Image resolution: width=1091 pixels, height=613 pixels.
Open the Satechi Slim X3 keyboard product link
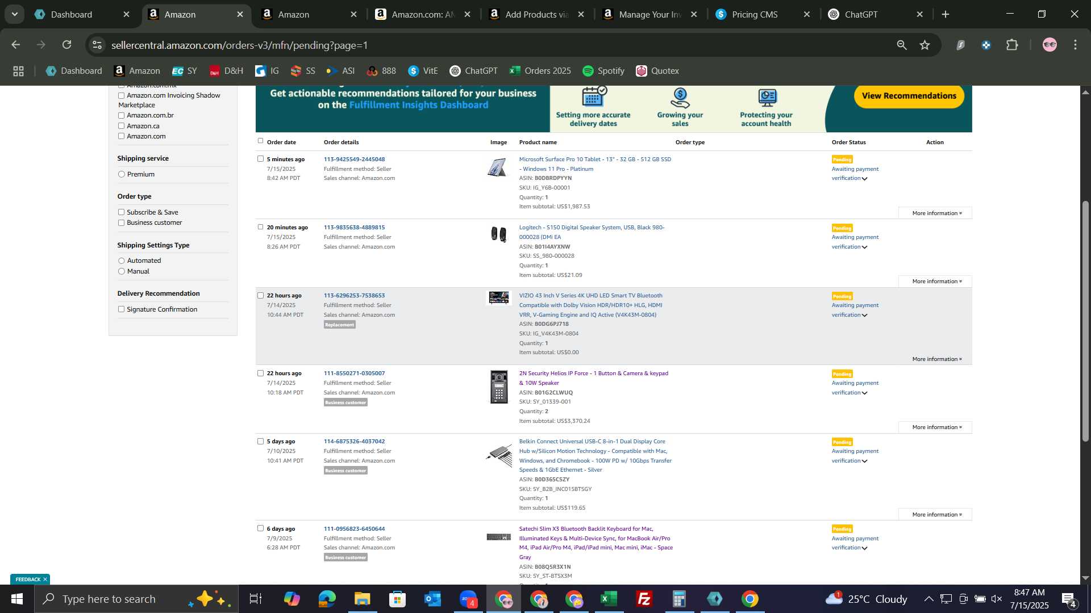[596, 543]
